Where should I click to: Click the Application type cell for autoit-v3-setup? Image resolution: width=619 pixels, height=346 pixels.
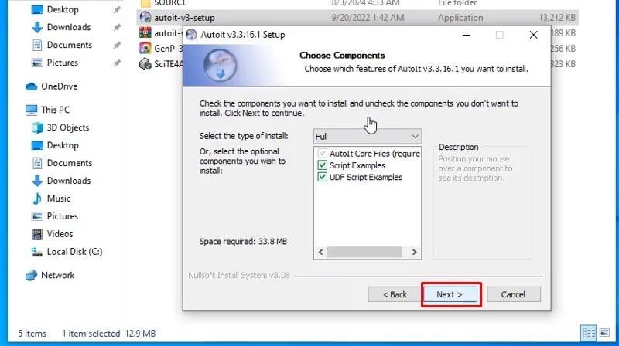[x=460, y=18]
